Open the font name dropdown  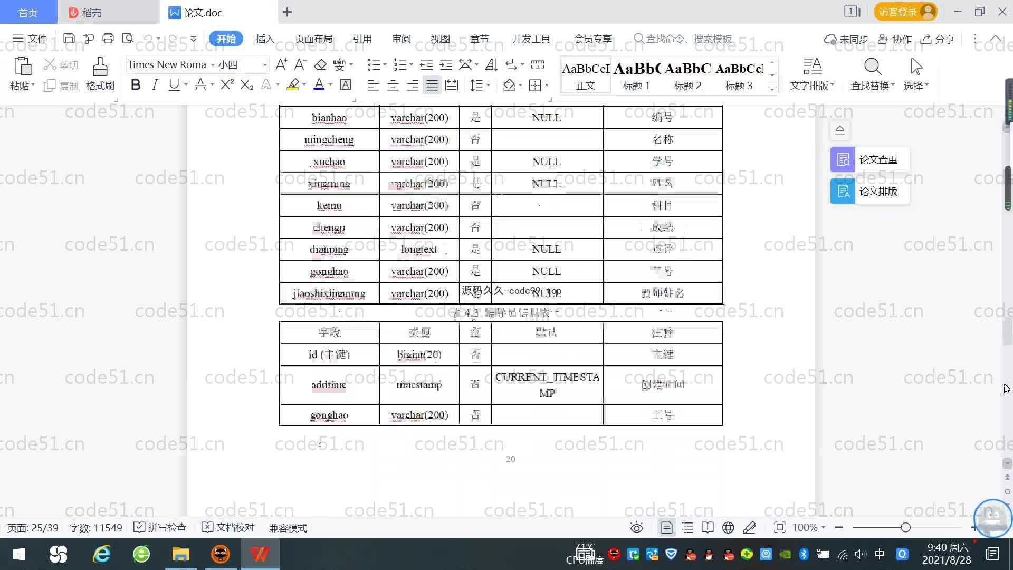213,64
